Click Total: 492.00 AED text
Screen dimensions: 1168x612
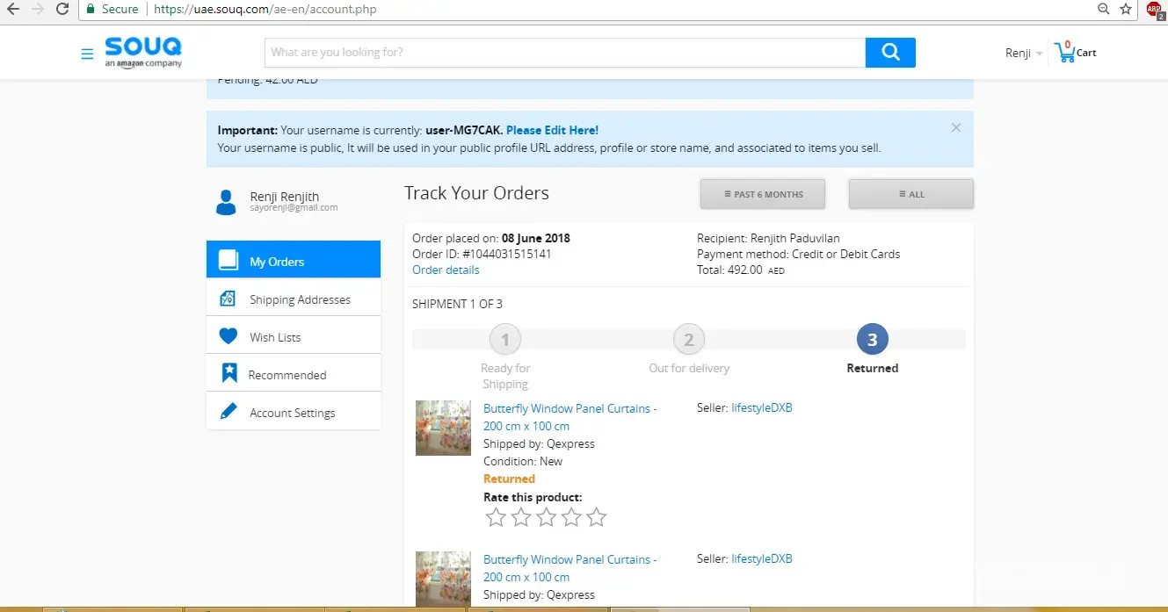tap(740, 270)
